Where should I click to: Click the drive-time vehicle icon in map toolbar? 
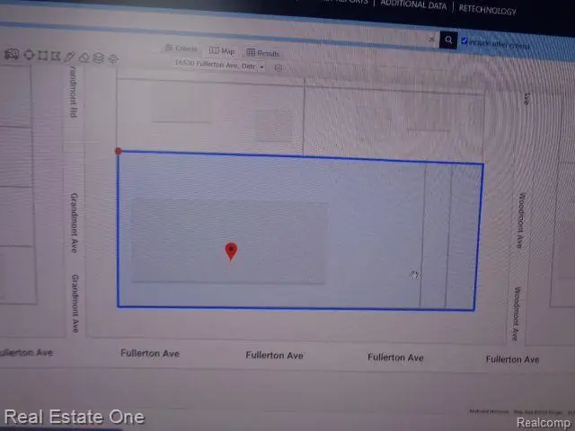(x=12, y=54)
